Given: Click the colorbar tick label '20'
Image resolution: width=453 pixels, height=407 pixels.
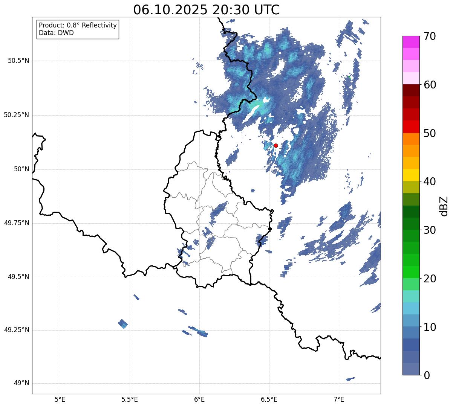Looking at the screenshot, I should (x=430, y=279).
